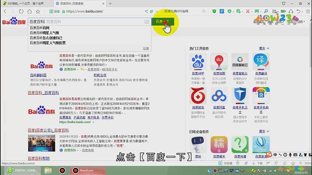Click the 4678条评价 link
Image resolution: width=312 pixels, height=175 pixels.
(110, 69)
